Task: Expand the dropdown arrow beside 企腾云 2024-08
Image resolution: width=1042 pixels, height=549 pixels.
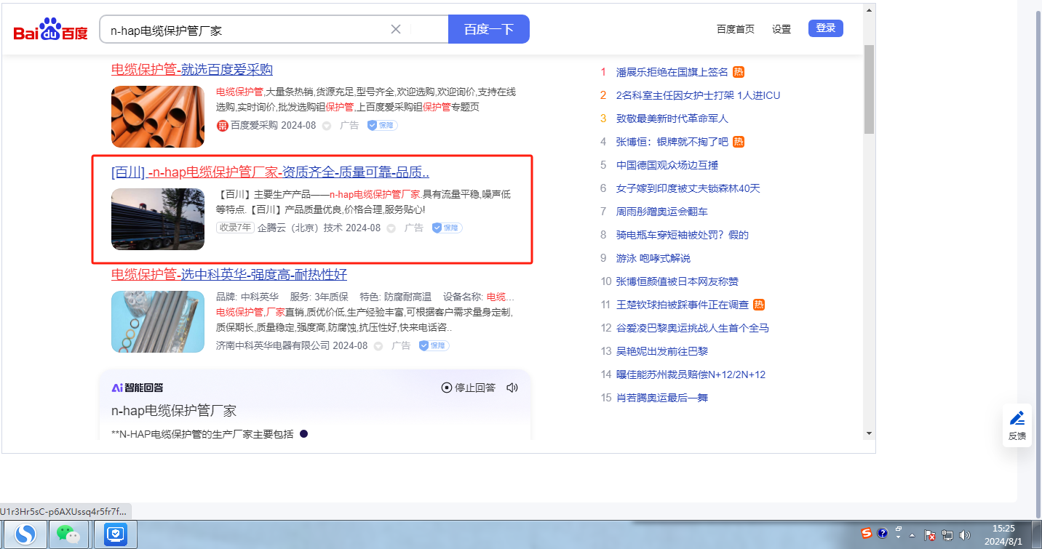Action: [391, 228]
